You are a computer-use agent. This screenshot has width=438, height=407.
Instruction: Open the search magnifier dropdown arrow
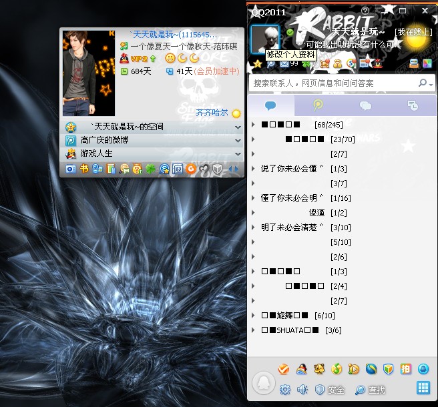[431, 84]
